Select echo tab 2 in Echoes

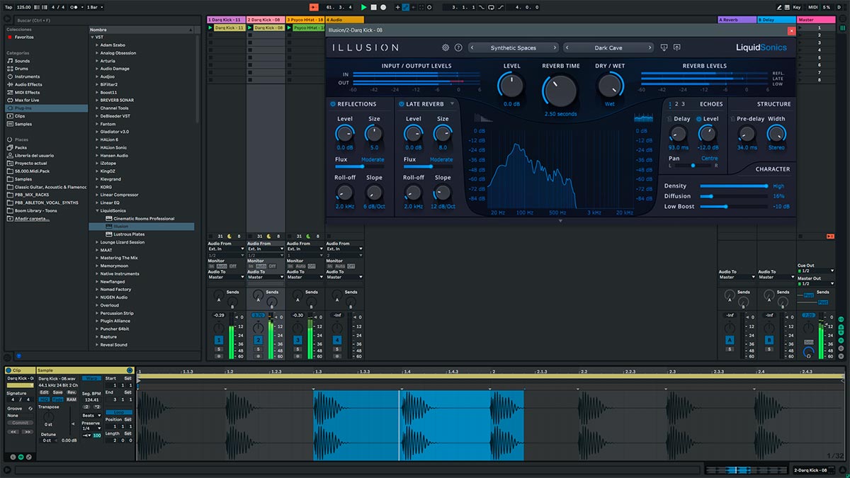tap(676, 104)
